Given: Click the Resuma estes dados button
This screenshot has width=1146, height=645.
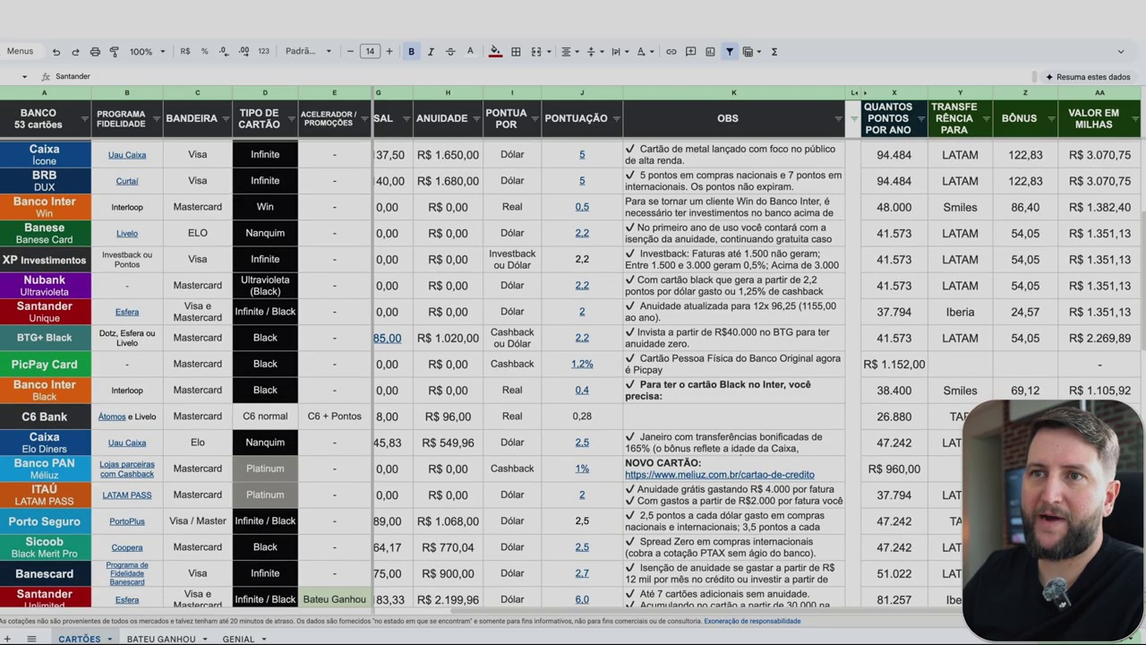Looking at the screenshot, I should (1088, 77).
